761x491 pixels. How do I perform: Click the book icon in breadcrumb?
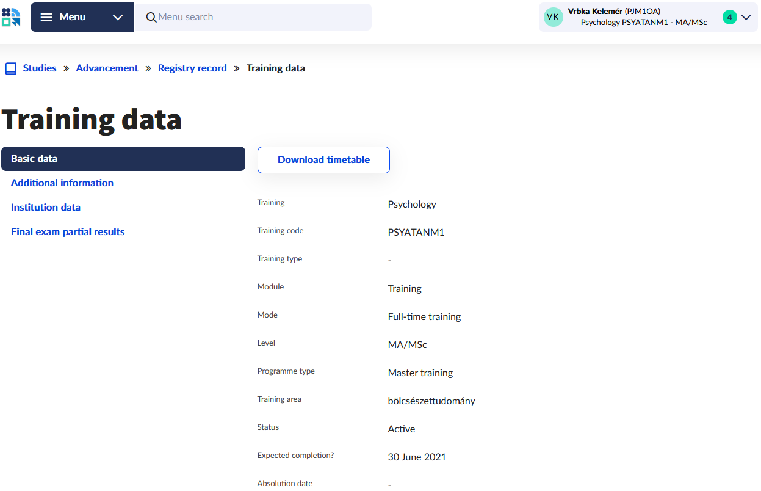tap(11, 68)
